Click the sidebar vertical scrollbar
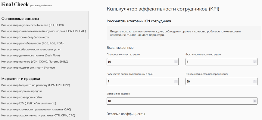The height and width of the screenshot is (120, 262). 88,25
